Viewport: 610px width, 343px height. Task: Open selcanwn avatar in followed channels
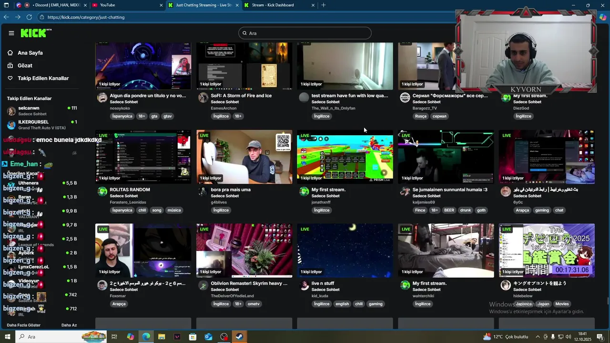11,111
